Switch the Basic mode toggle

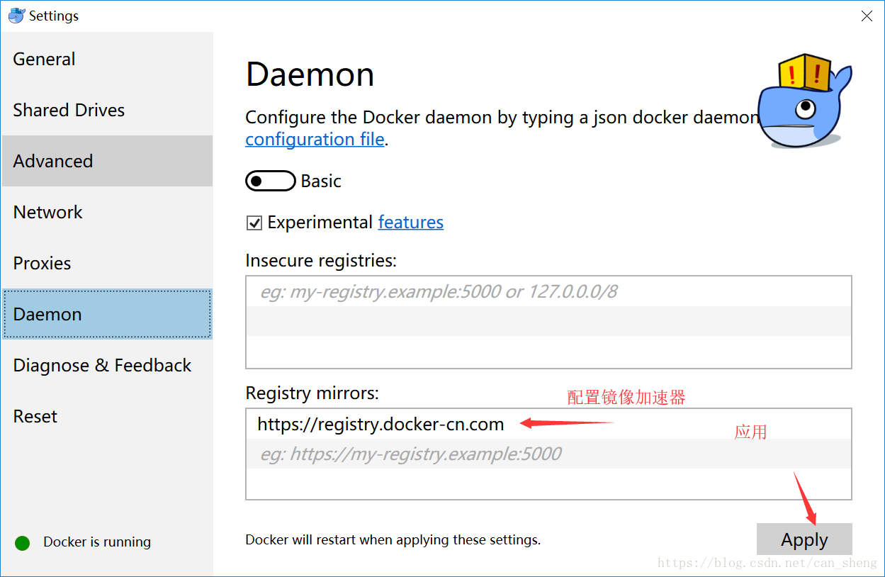[x=271, y=181]
